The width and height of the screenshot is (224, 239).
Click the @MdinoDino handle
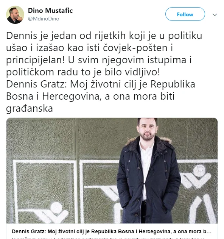tap(44, 19)
